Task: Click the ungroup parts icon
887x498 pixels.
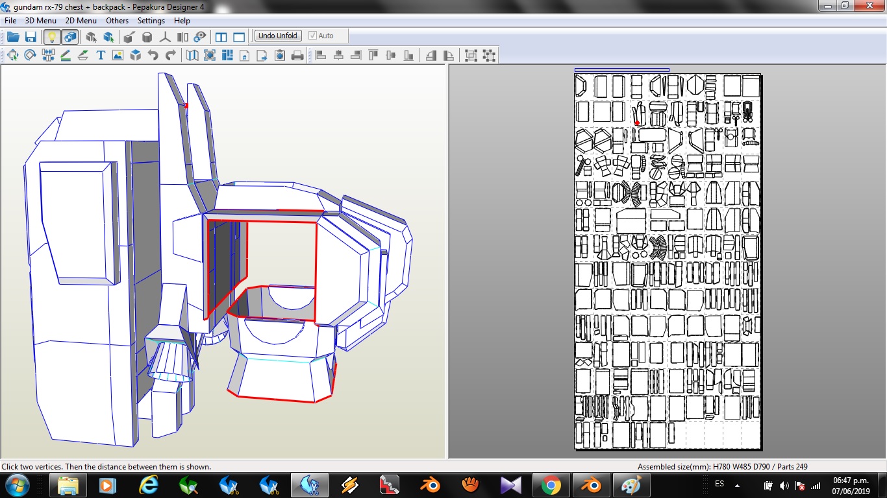Action: pyautogui.click(x=489, y=55)
